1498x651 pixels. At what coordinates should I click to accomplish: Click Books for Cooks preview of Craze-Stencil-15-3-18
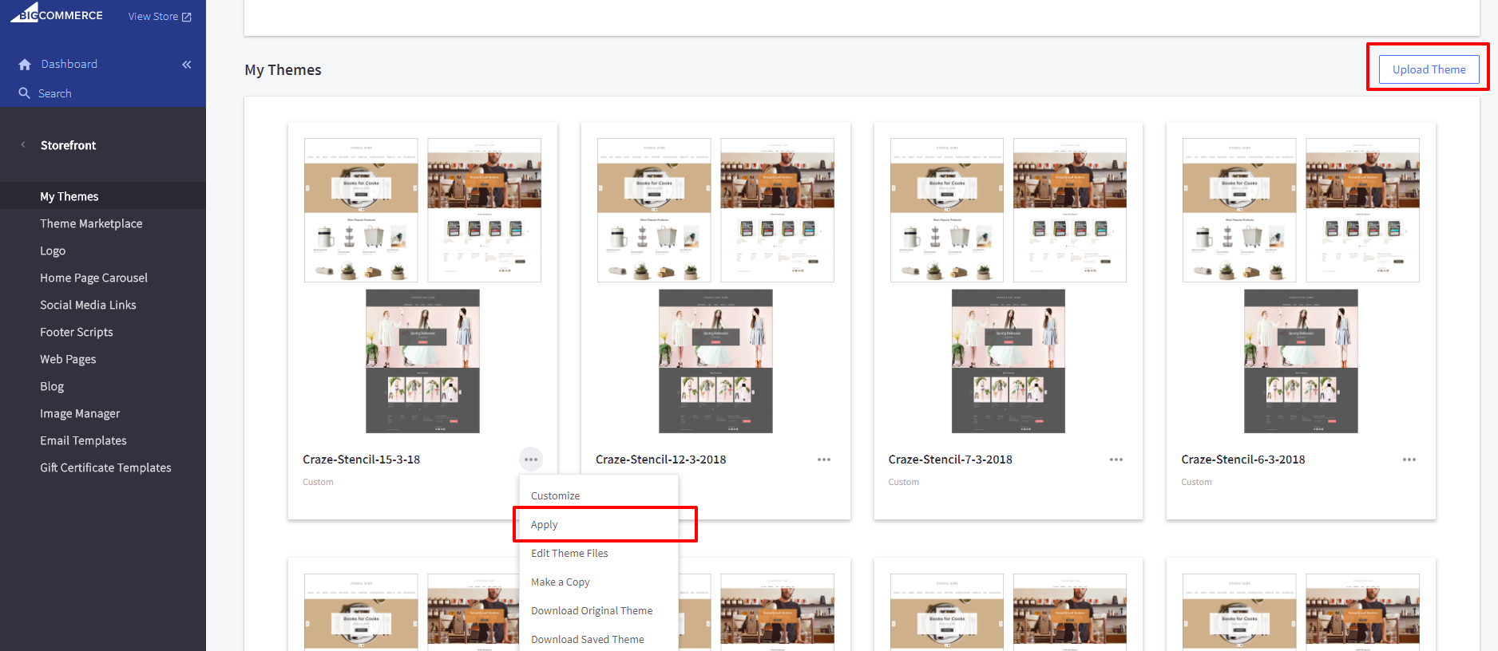pyautogui.click(x=361, y=210)
